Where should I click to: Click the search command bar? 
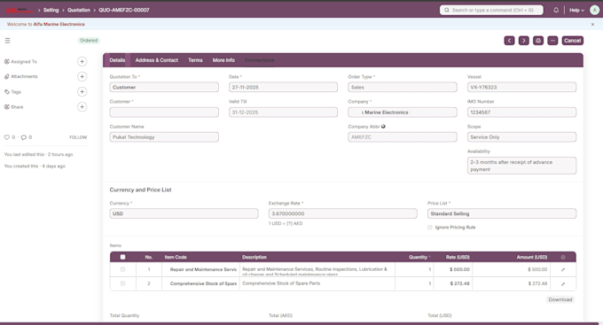pos(491,10)
